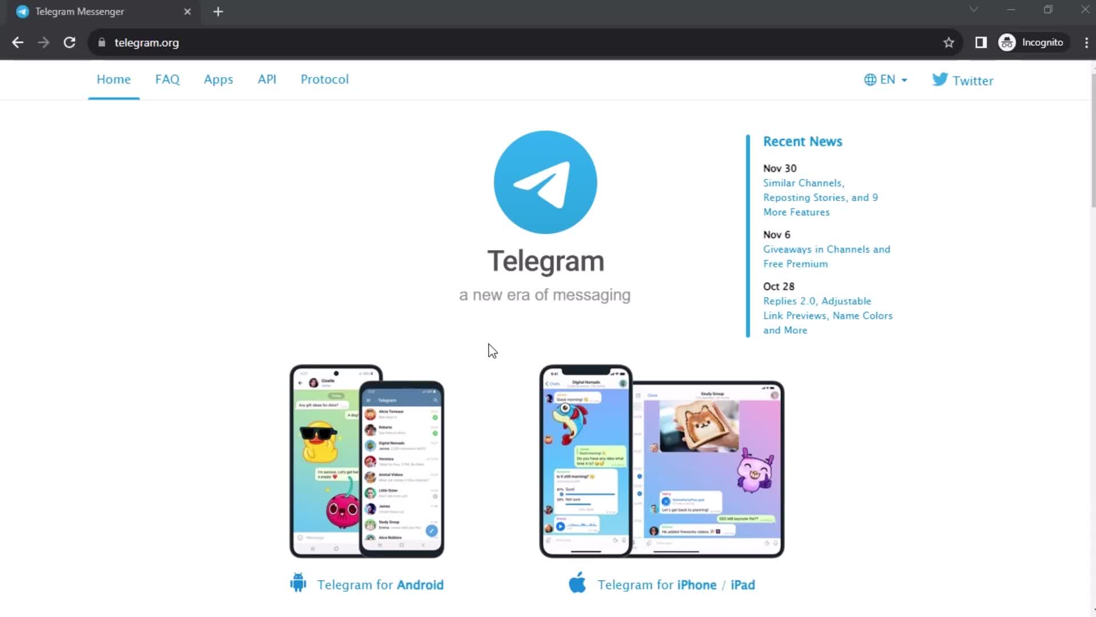Open the Protocol menu item
This screenshot has width=1096, height=617.
click(x=324, y=79)
